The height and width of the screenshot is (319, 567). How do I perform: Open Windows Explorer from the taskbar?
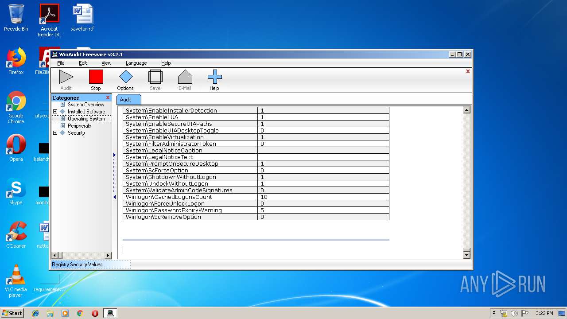click(x=50, y=313)
